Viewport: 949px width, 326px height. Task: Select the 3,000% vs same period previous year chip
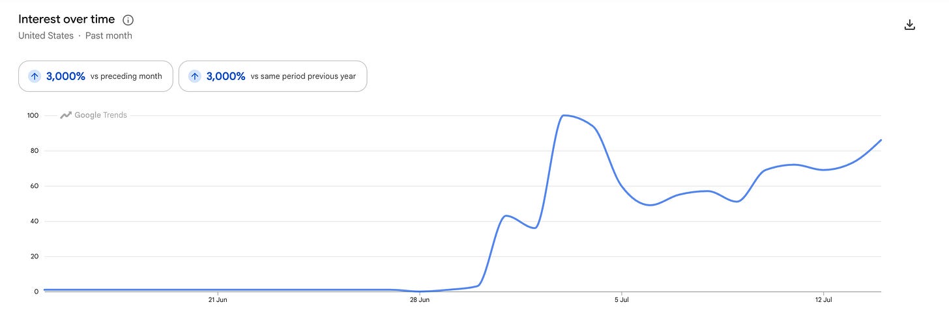pos(272,76)
